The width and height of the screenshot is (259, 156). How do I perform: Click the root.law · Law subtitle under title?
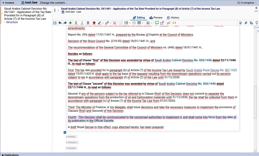point(71,12)
